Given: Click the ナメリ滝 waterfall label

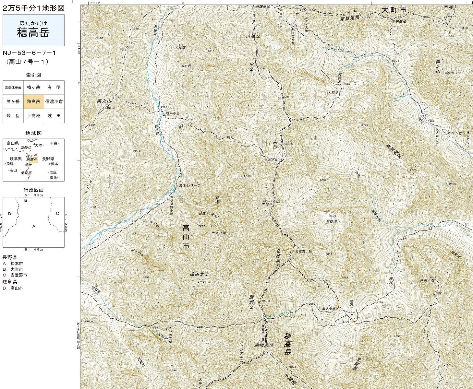Looking at the screenshot, I should click(x=219, y=232).
